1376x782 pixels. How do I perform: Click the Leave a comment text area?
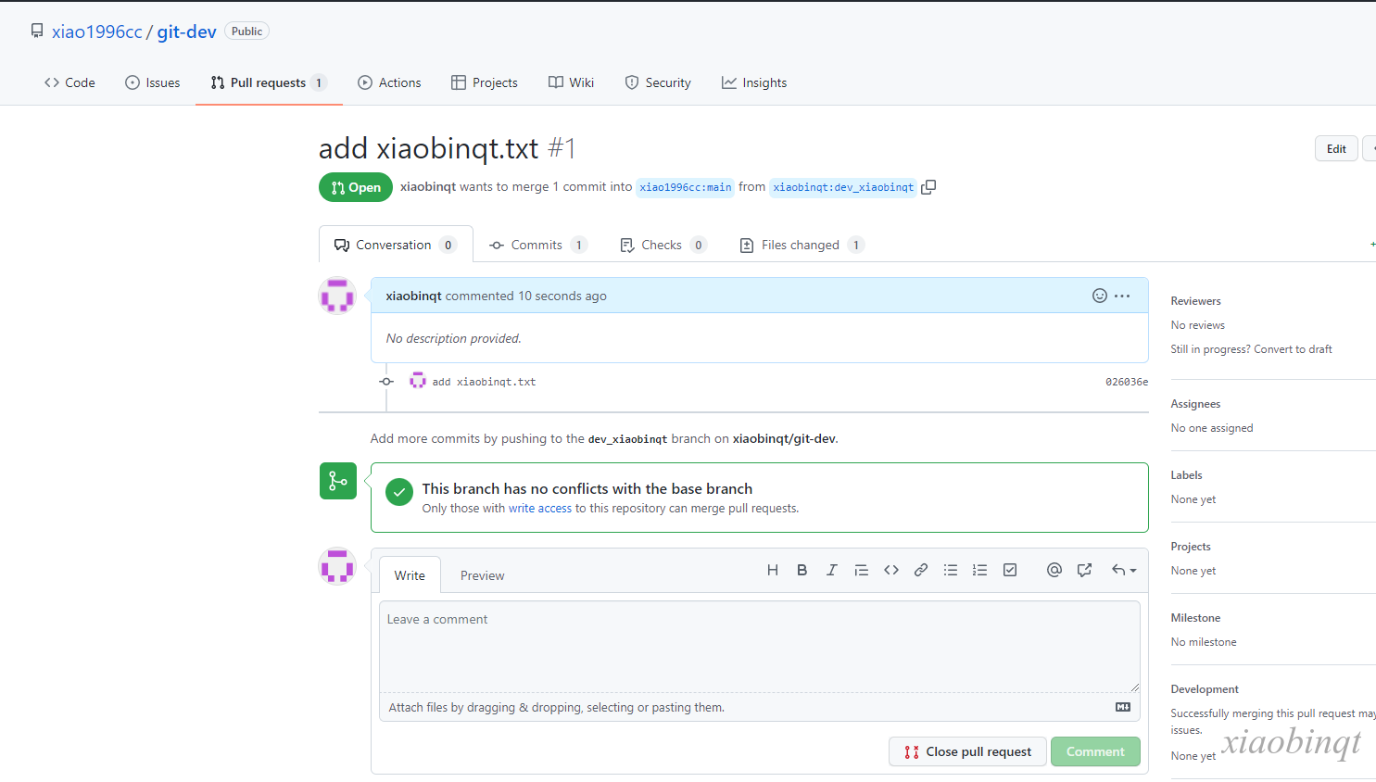(x=760, y=647)
